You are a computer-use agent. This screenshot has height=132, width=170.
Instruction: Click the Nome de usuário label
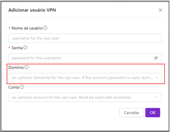tap(27, 28)
